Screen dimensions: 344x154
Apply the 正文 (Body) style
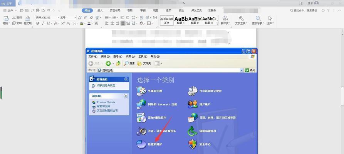[x=167, y=20]
